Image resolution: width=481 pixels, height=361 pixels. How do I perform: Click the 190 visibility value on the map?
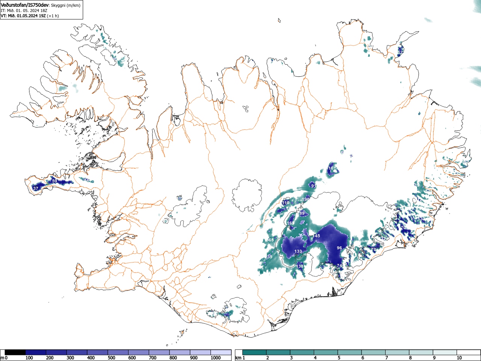[x=306, y=199]
